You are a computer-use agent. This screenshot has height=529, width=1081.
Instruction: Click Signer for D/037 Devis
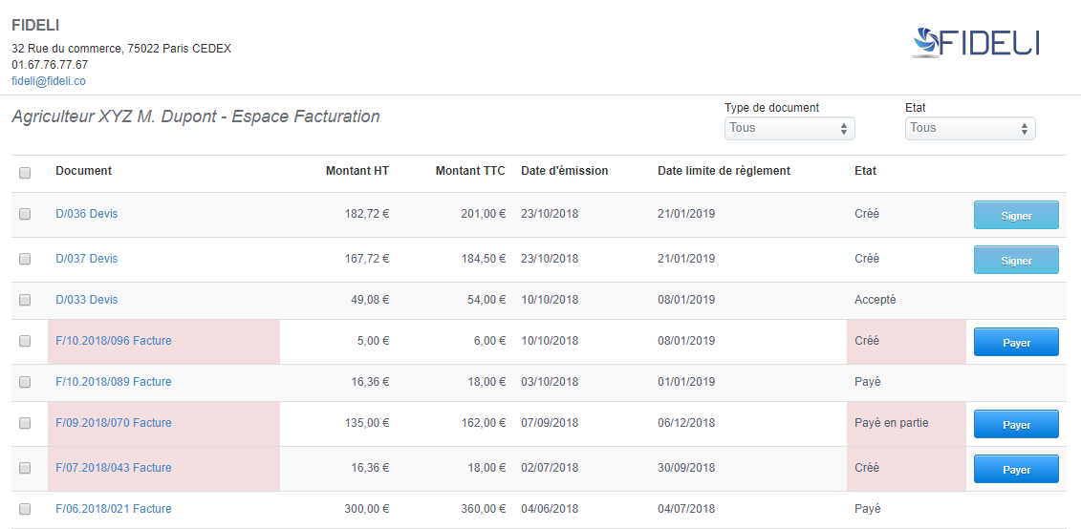coord(1016,261)
